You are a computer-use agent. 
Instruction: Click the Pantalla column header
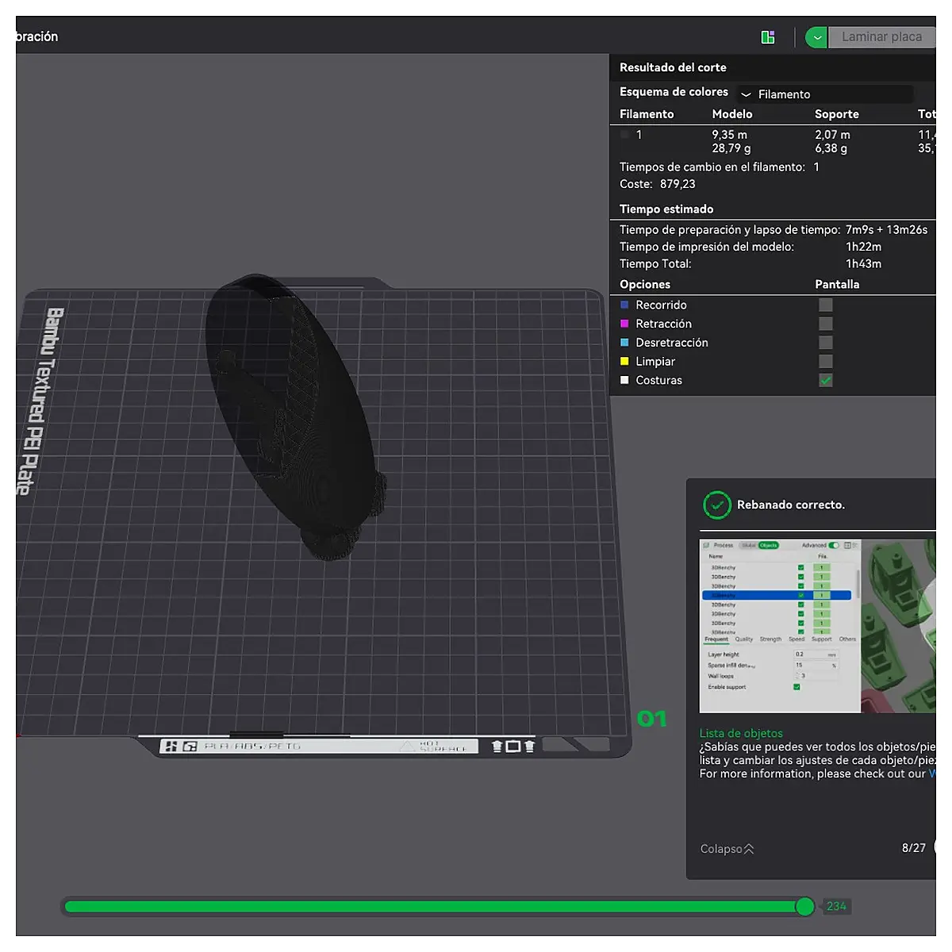837,285
